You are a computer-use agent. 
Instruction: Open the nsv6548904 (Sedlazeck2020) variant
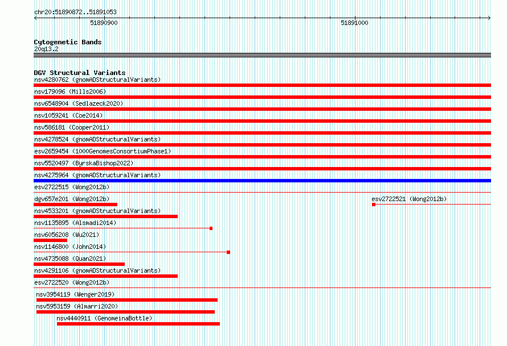tap(79, 103)
